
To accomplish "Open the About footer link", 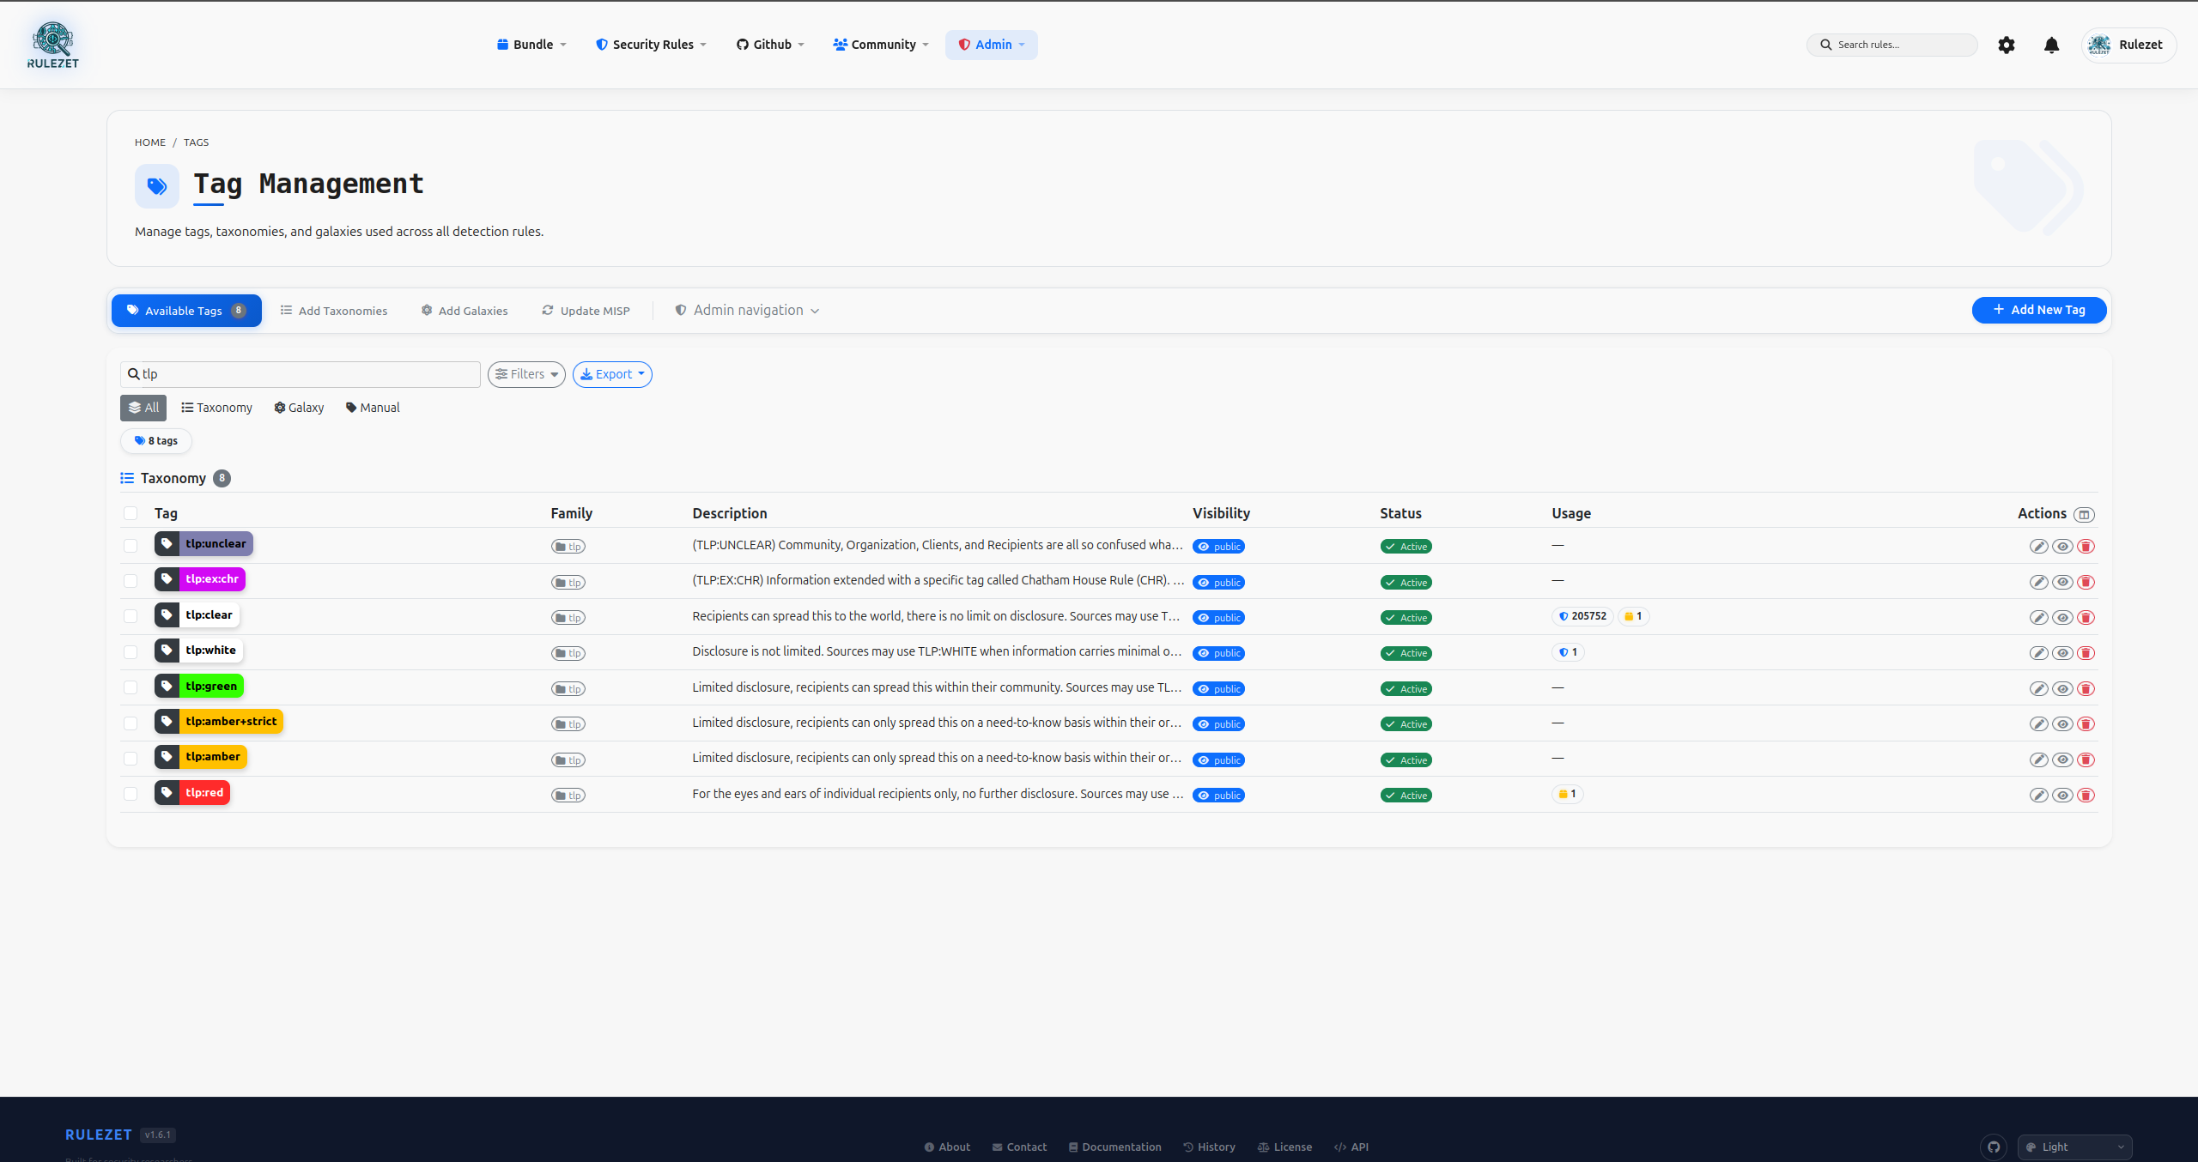I will pyautogui.click(x=947, y=1147).
